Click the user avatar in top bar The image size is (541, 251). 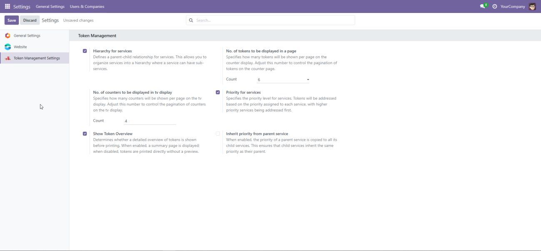coord(532,6)
